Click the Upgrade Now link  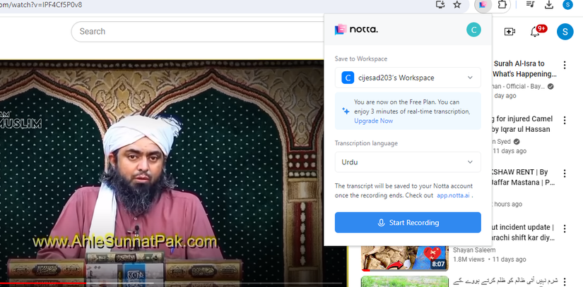coord(373,121)
